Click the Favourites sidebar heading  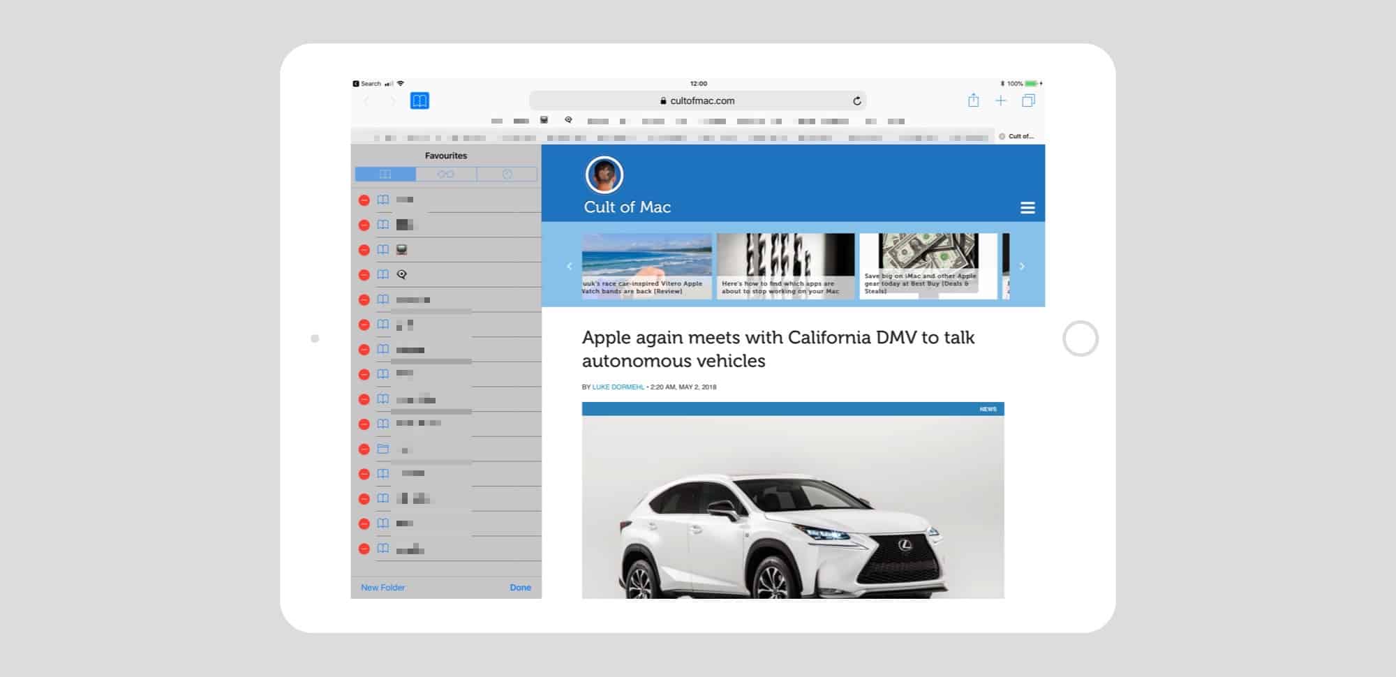446,156
